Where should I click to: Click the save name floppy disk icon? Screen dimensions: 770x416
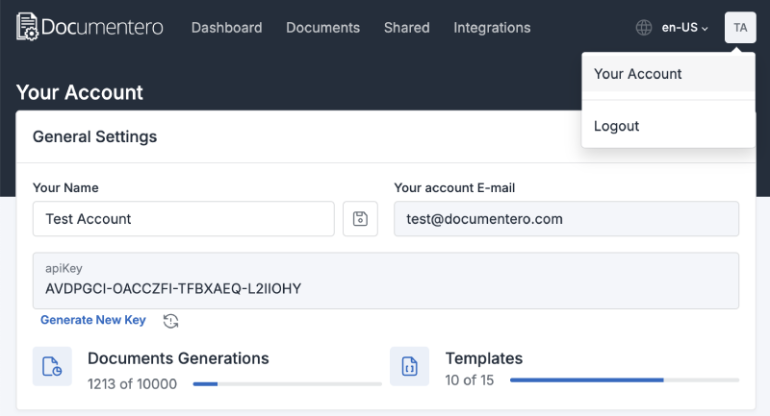point(360,218)
